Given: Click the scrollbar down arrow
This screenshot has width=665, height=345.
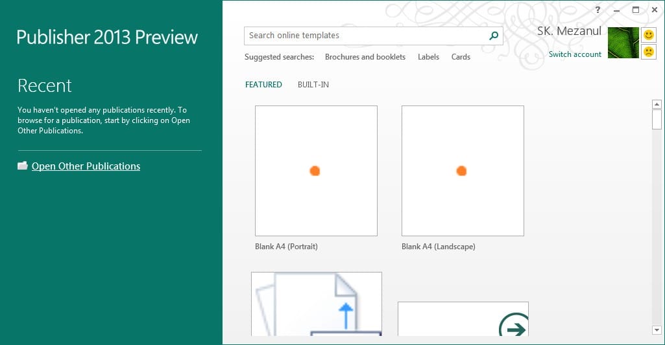Looking at the screenshot, I should coord(657,330).
